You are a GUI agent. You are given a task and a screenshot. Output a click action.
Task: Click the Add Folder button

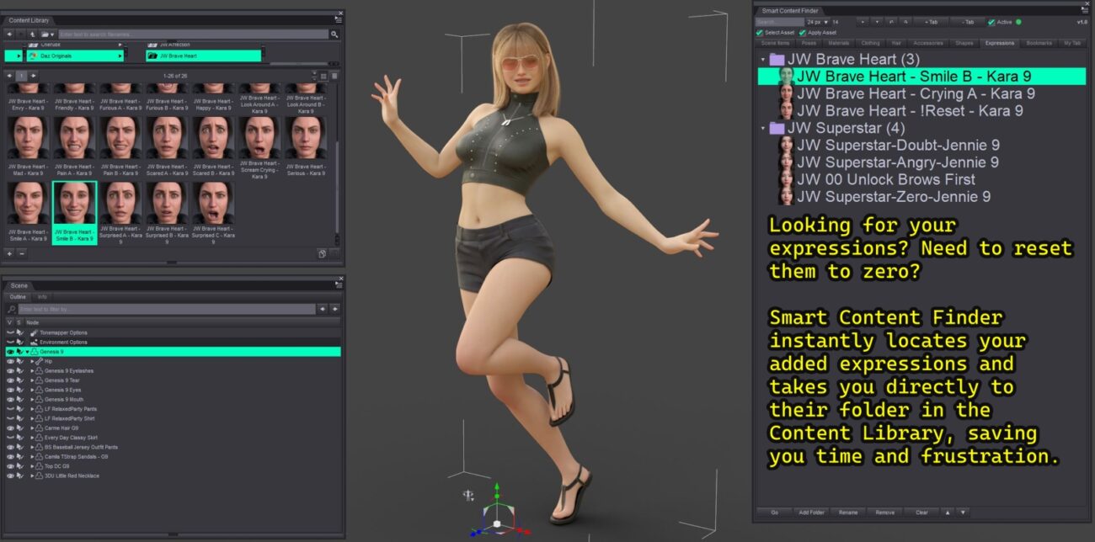(811, 512)
